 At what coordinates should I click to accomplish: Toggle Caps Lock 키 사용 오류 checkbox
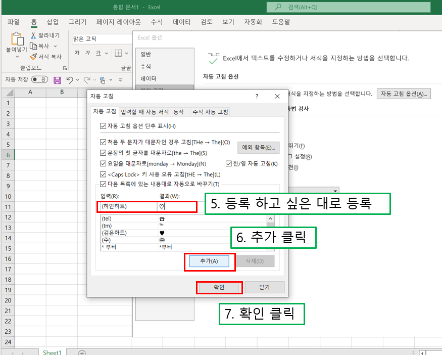point(103,174)
